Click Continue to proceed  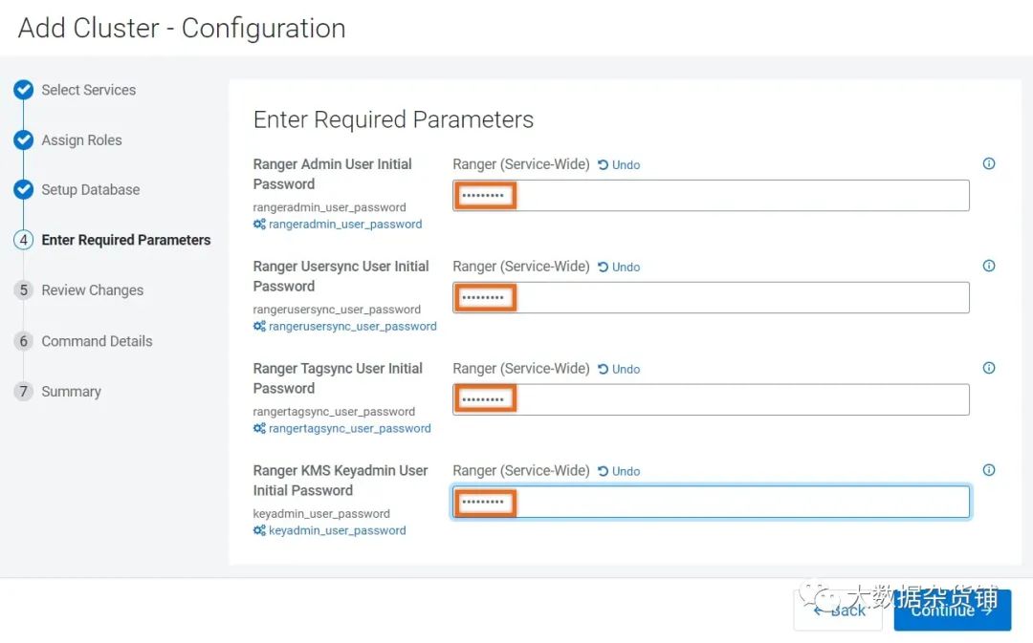pos(952,611)
